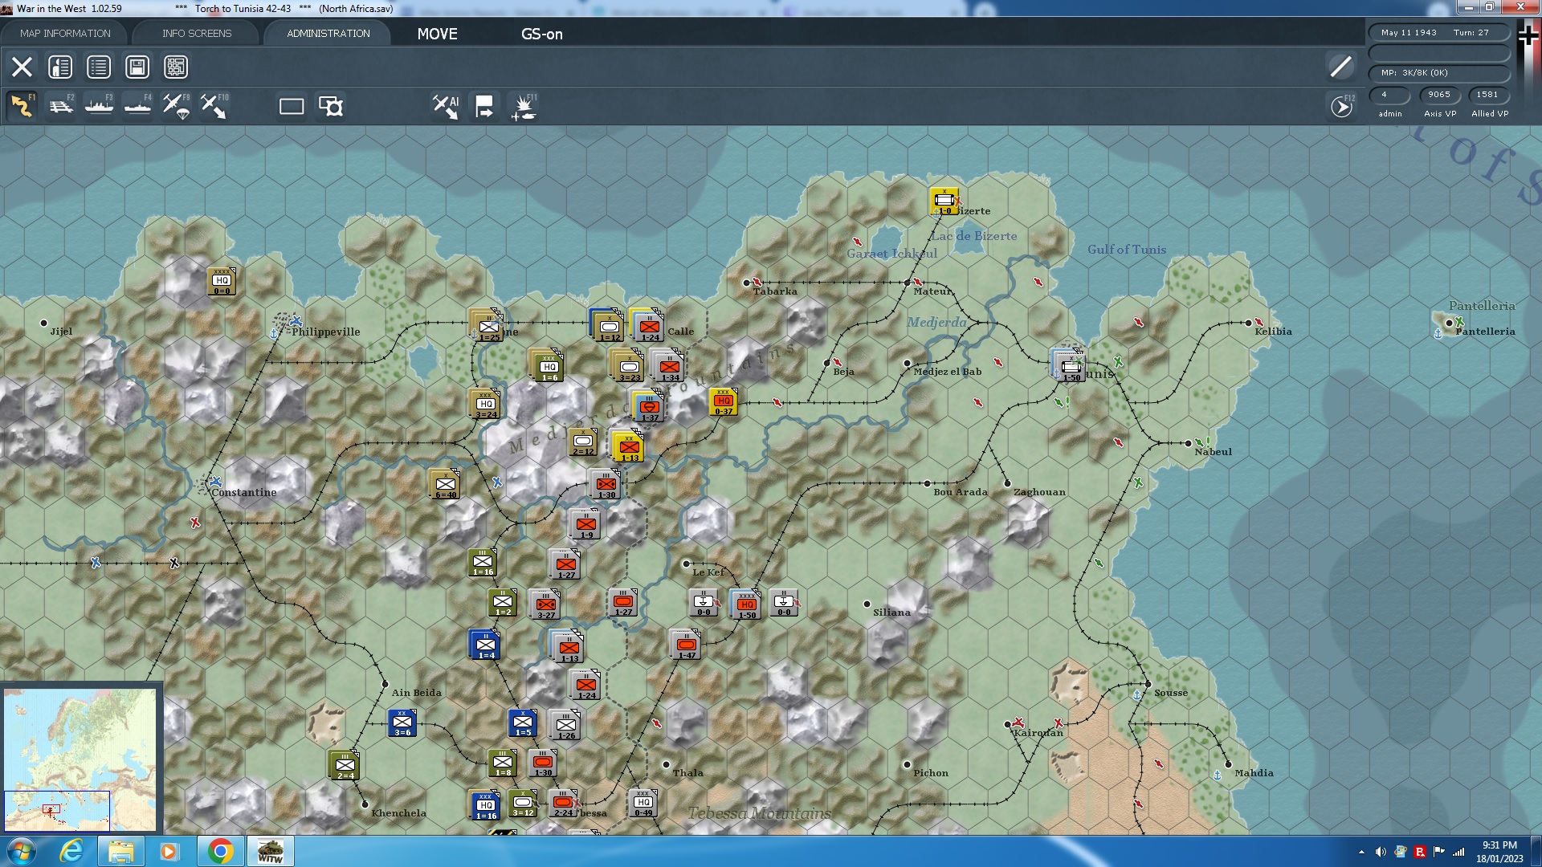Select the F3 naval transport mode
Screen dimensions: 1542x867
tap(99, 106)
